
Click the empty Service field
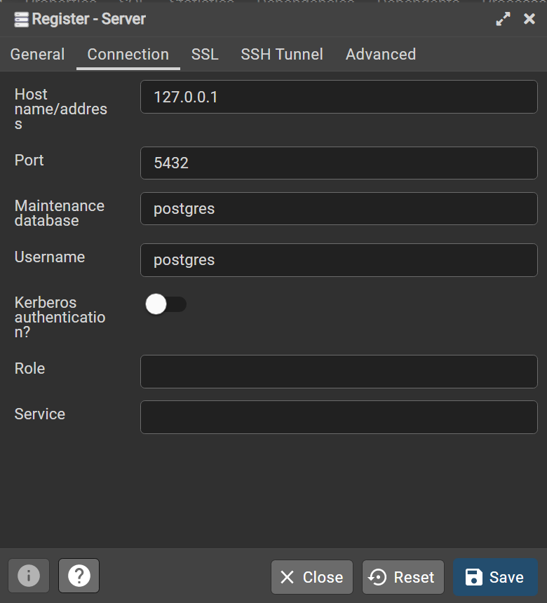339,417
